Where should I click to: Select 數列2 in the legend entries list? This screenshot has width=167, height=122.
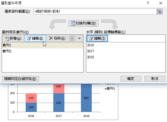tap(42, 51)
